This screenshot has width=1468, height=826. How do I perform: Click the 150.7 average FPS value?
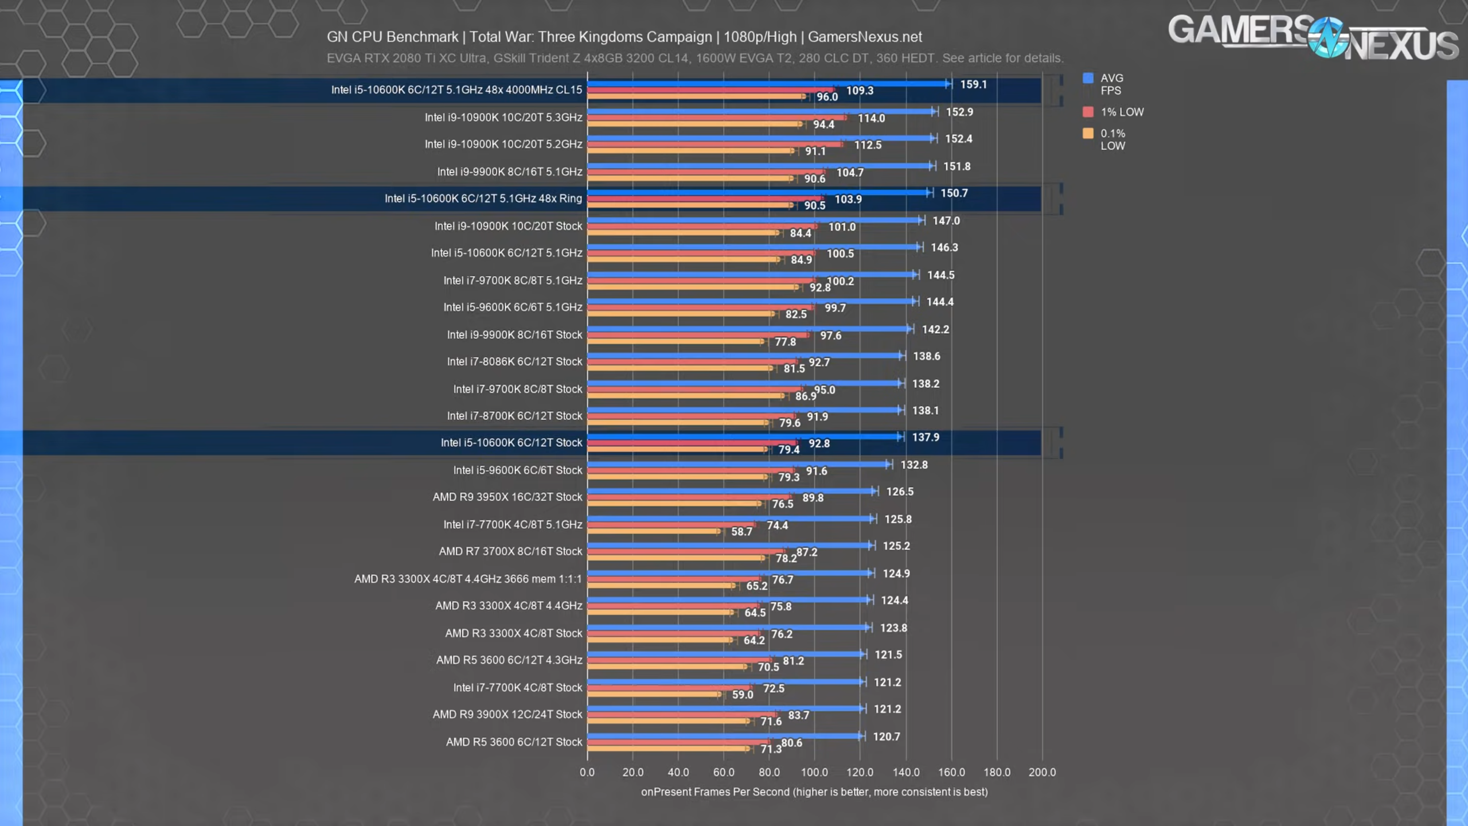click(954, 193)
